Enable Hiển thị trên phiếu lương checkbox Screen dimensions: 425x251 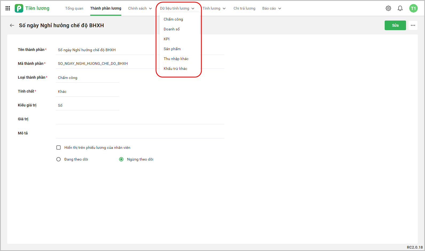point(59,148)
